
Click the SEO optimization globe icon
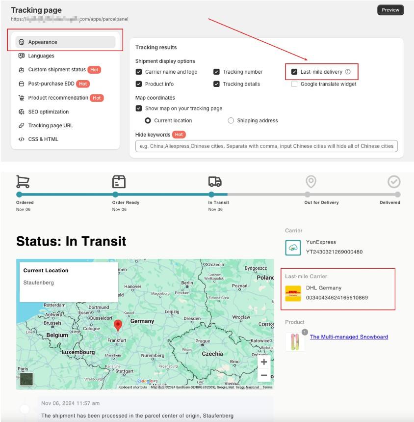coord(22,112)
